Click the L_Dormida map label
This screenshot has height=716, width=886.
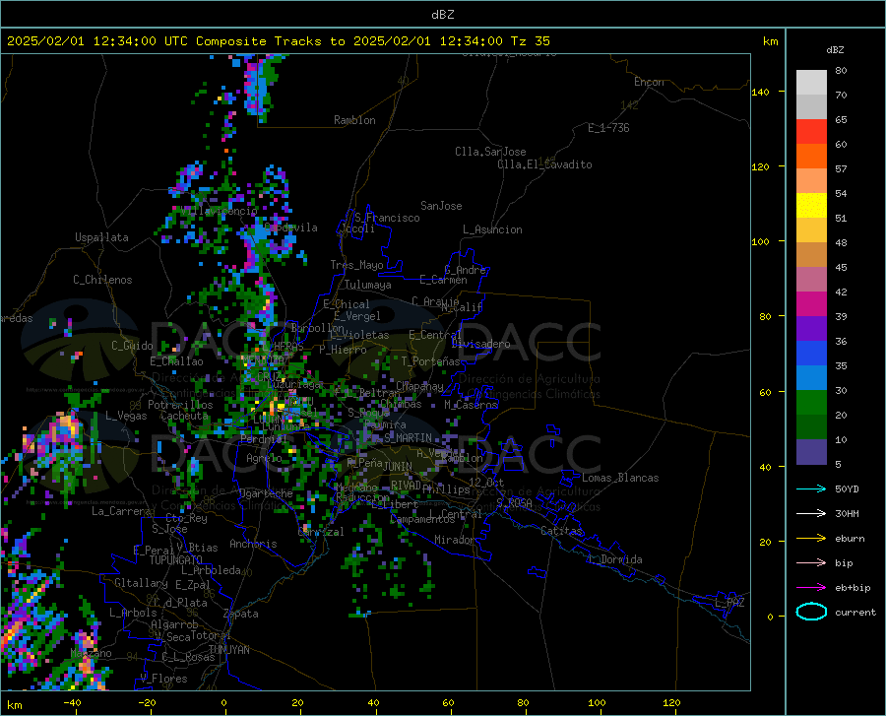coord(615,559)
